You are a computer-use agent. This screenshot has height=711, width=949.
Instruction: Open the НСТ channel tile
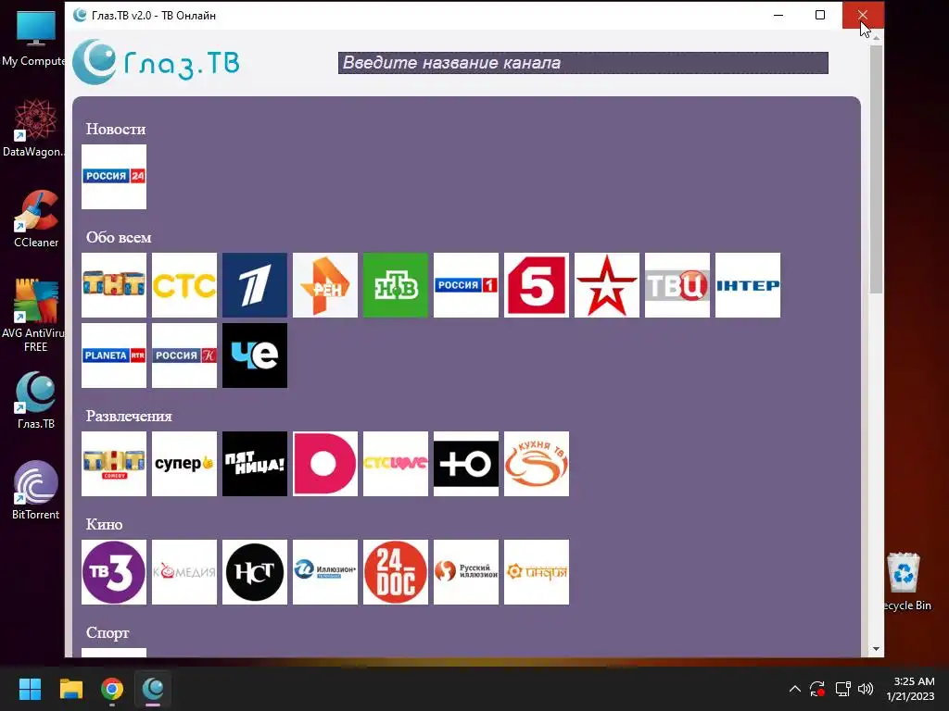(x=255, y=572)
